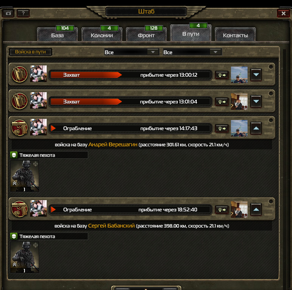Toggle round selector on 14:17:43 Ограбление row
This screenshot has width=292, height=290.
pos(271,120)
